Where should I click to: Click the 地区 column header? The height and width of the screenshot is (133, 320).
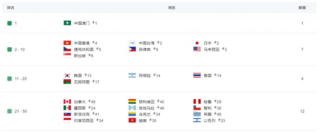[x=172, y=8]
